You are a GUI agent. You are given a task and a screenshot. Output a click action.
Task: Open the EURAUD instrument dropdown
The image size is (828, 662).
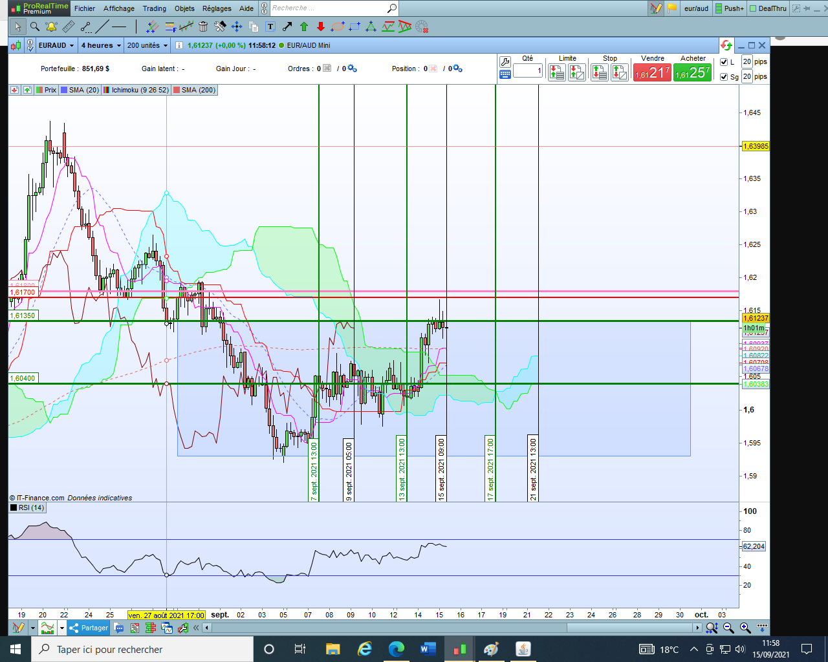pyautogui.click(x=56, y=45)
